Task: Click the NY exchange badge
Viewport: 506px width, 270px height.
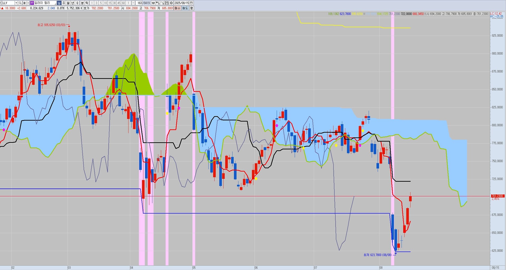Action: point(32,3)
